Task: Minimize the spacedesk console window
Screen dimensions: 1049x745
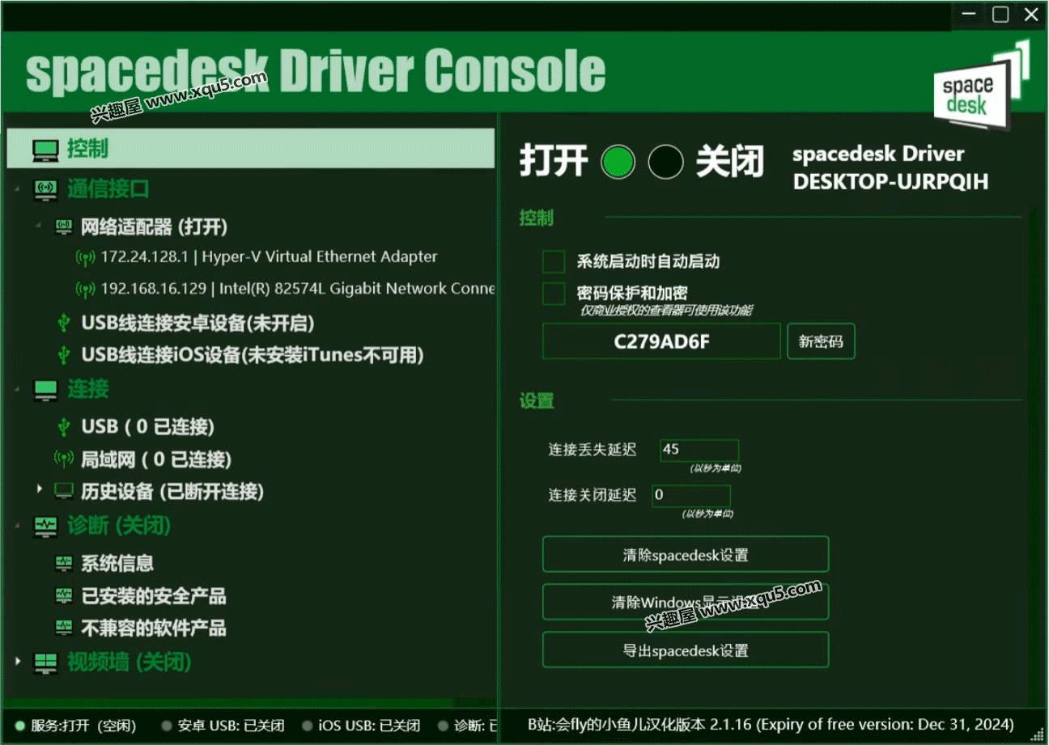Action: click(969, 15)
